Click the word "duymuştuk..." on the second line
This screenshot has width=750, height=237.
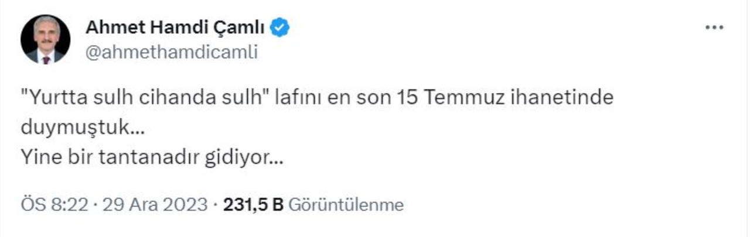tap(82, 128)
